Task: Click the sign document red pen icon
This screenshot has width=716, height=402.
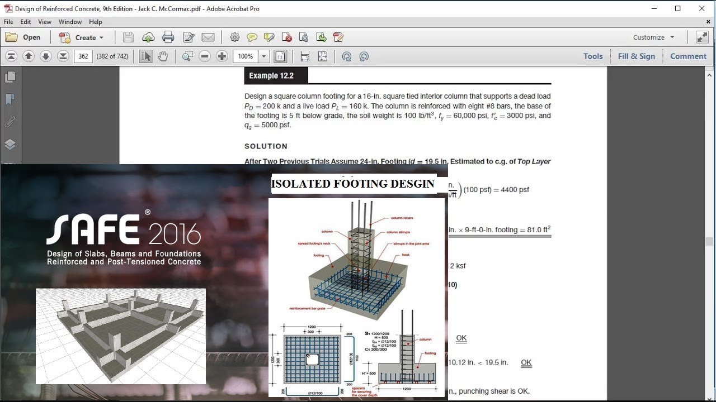Action: click(x=338, y=37)
